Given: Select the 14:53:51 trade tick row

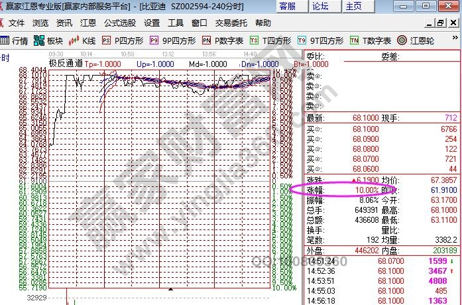Looking at the screenshot, I should coord(381,280).
